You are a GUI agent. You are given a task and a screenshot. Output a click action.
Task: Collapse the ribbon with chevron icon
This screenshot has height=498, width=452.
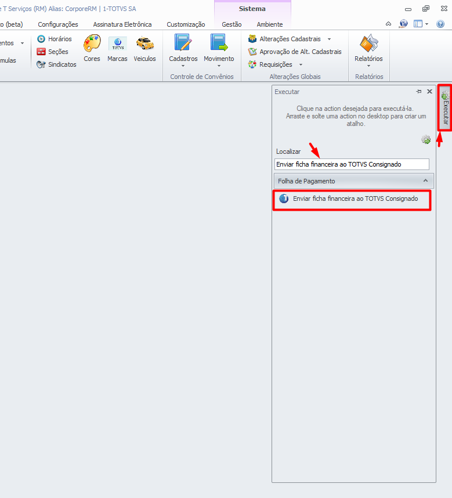click(x=388, y=24)
